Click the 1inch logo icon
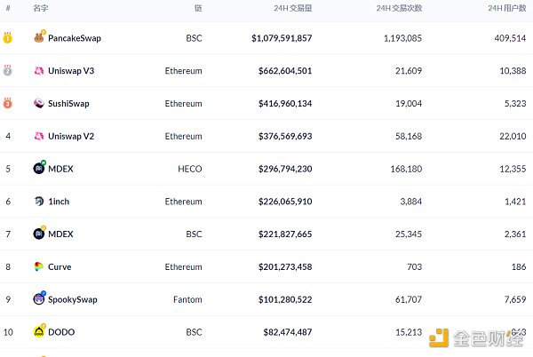Image resolution: width=533 pixels, height=357 pixels. pyautogui.click(x=39, y=202)
